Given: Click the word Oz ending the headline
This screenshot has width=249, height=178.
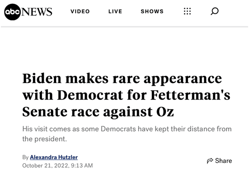Looking at the screenshot, I should (165, 112).
